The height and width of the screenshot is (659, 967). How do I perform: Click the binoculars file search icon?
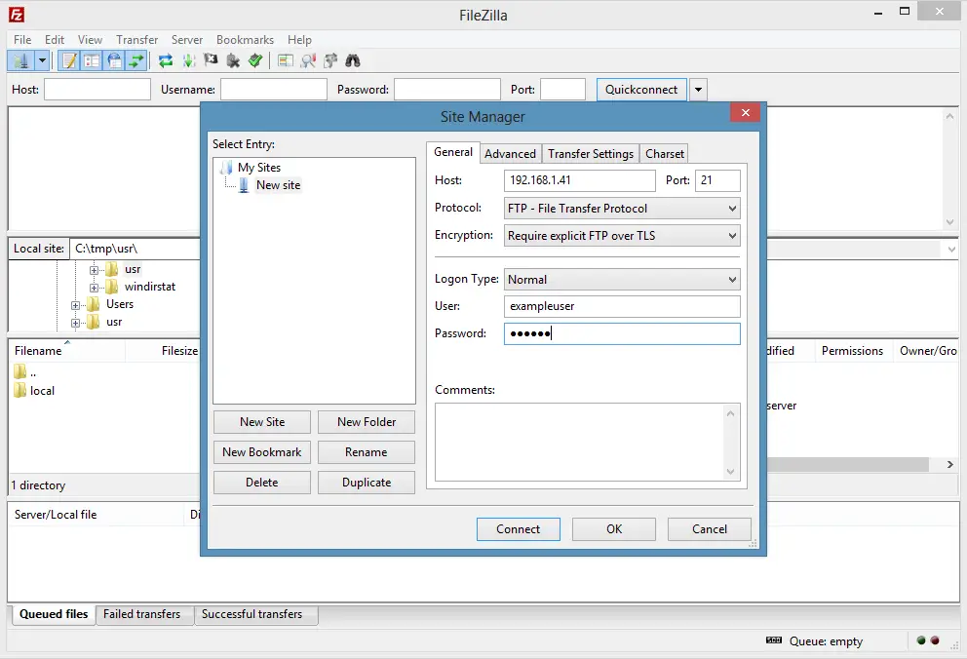click(x=353, y=60)
